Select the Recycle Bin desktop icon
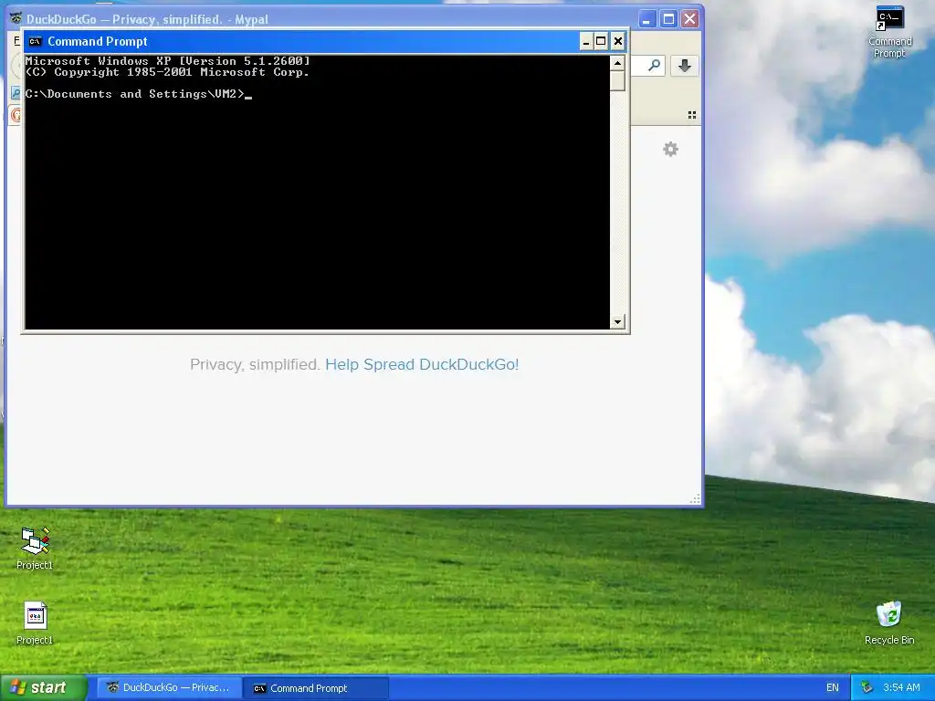Viewport: 935px width, 701px height. [889, 623]
